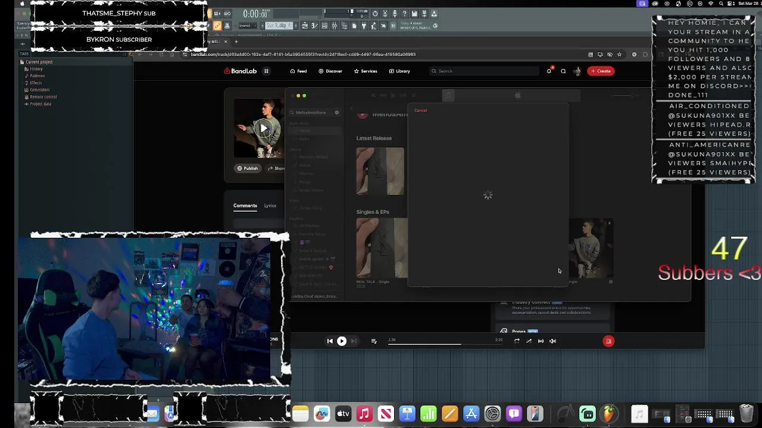This screenshot has height=428, width=762.
Task: Open the BandLab profile avatar menu
Action: (x=577, y=71)
